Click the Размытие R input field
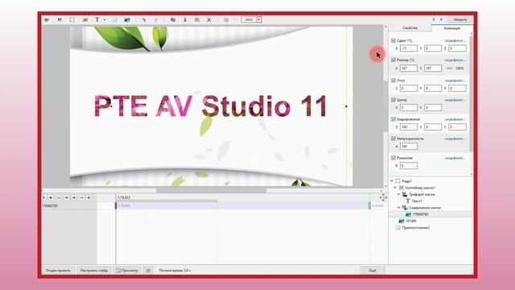Image resolution: width=515 pixels, height=290 pixels. tap(409, 166)
